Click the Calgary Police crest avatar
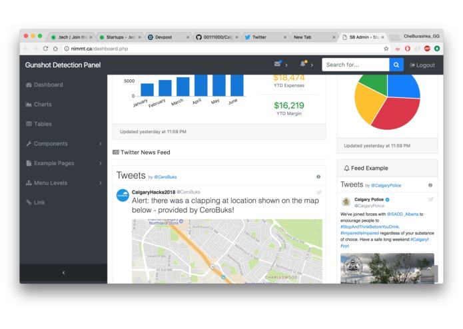 tap(346, 202)
